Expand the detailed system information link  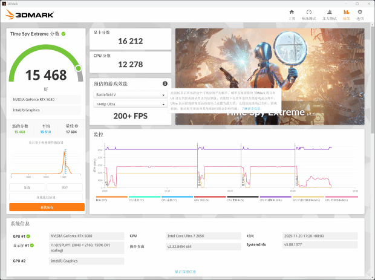pos(185,272)
